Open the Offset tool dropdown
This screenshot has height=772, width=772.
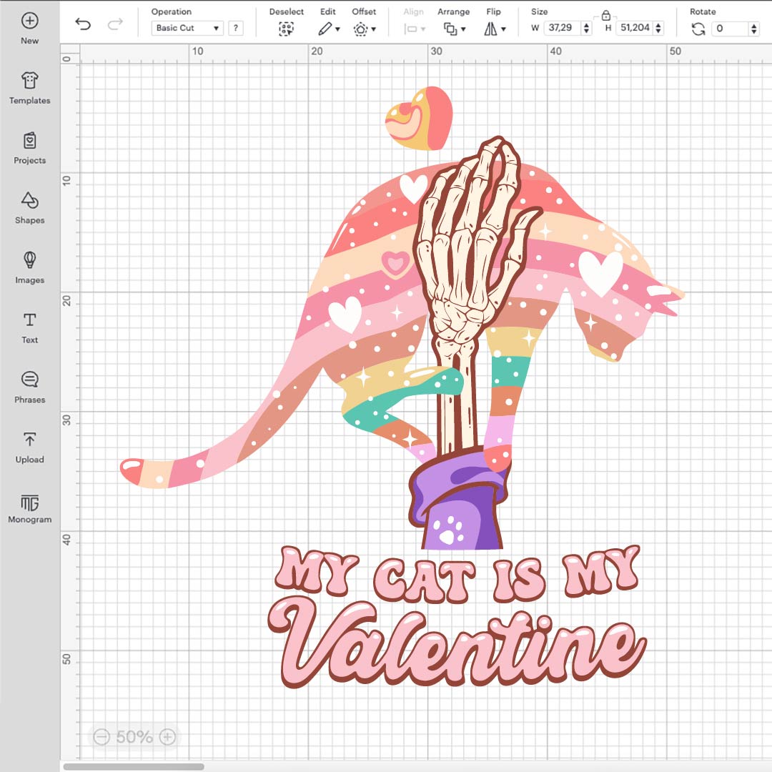pos(365,29)
